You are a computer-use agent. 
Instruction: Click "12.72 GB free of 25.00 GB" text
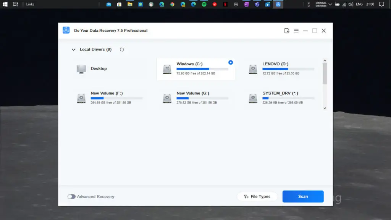[x=281, y=73]
